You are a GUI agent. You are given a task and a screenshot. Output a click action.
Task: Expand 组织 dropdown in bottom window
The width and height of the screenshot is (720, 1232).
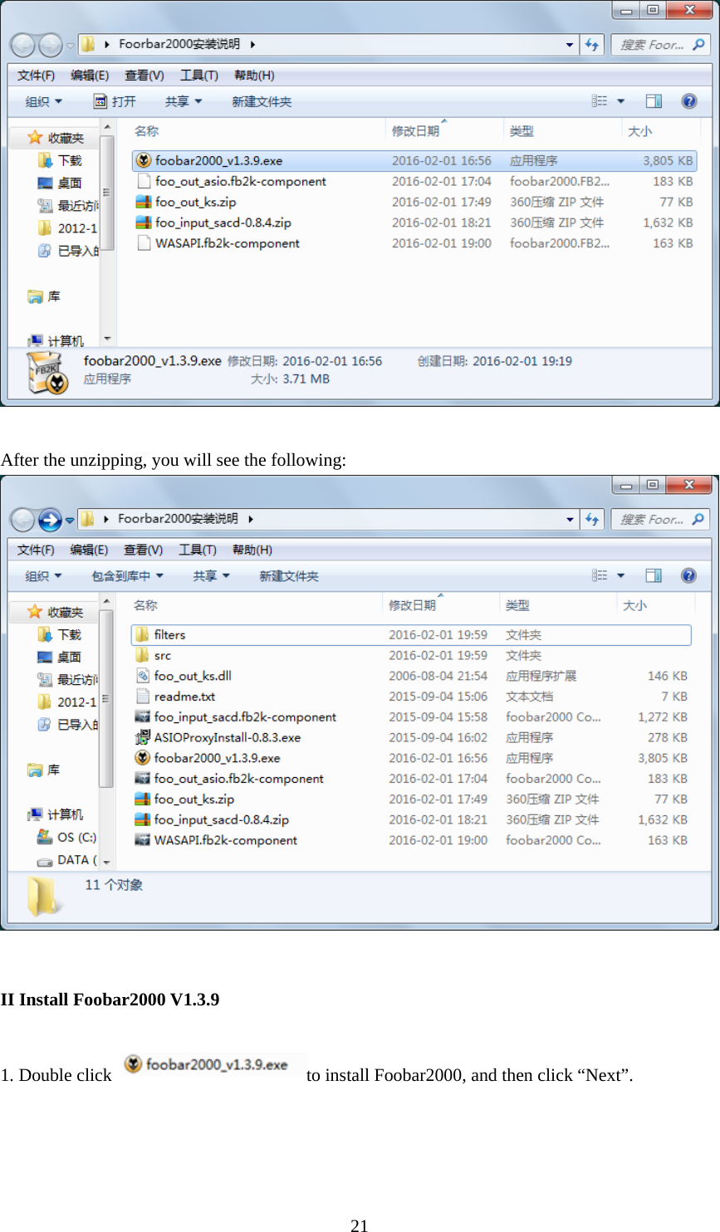click(43, 576)
